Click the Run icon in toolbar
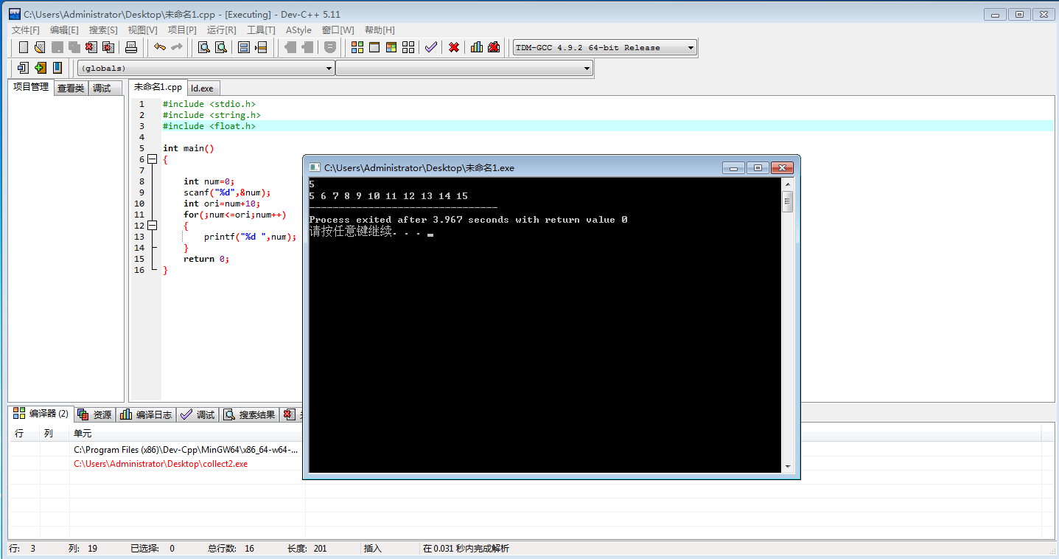Screen dimensions: 1059x559 click(374, 47)
